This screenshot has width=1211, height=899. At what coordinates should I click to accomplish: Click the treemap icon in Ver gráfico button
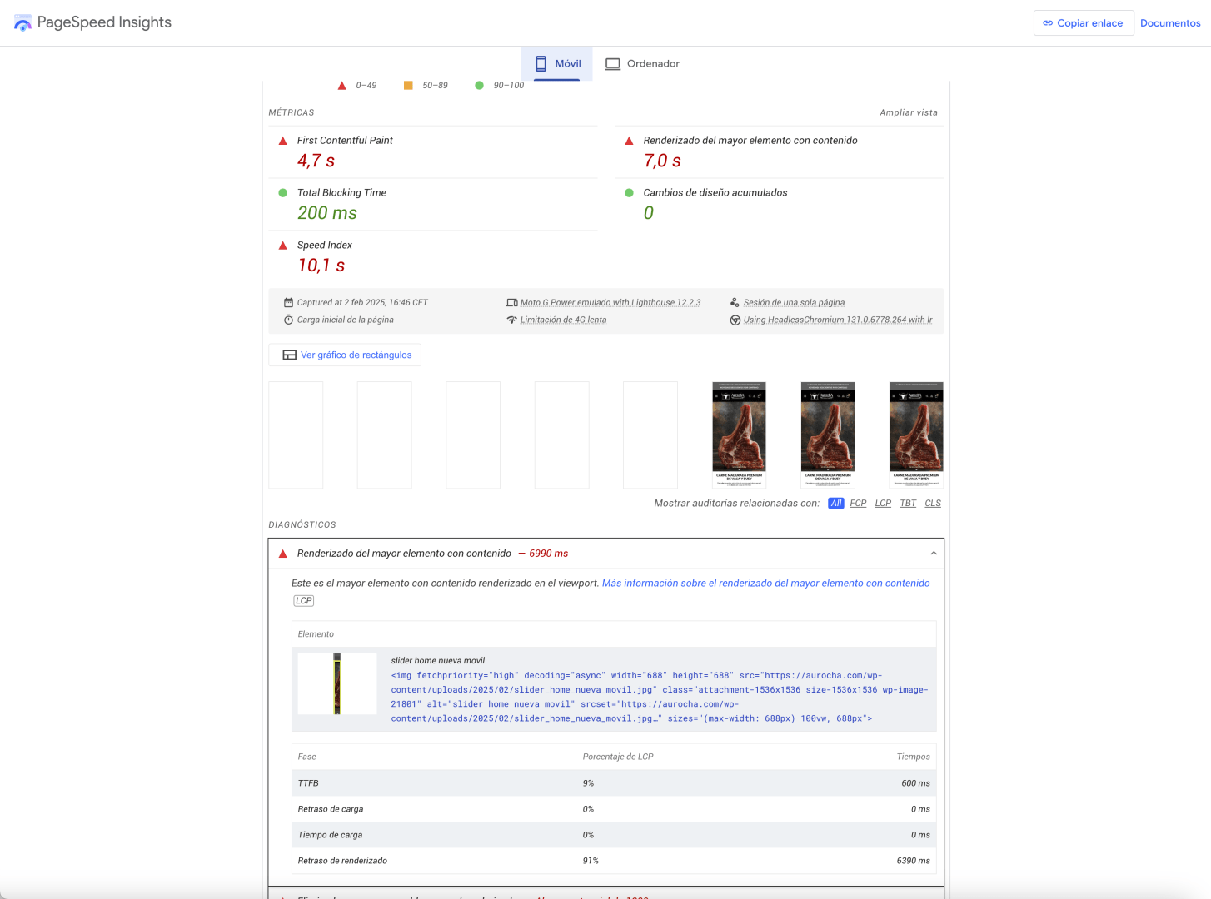pyautogui.click(x=289, y=355)
